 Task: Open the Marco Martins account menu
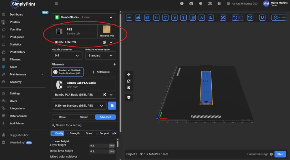click(275, 4)
